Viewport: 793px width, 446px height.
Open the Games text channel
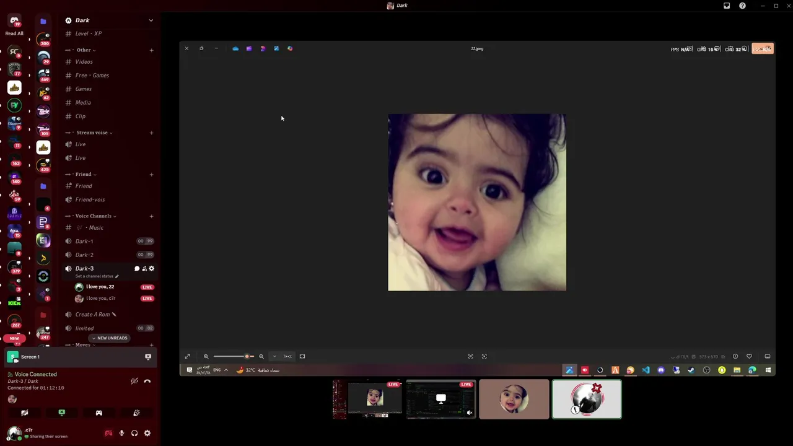tap(110, 89)
